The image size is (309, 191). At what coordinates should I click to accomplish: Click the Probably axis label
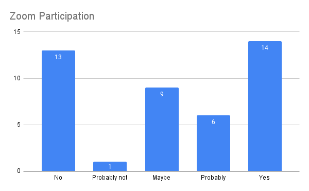coord(213,178)
